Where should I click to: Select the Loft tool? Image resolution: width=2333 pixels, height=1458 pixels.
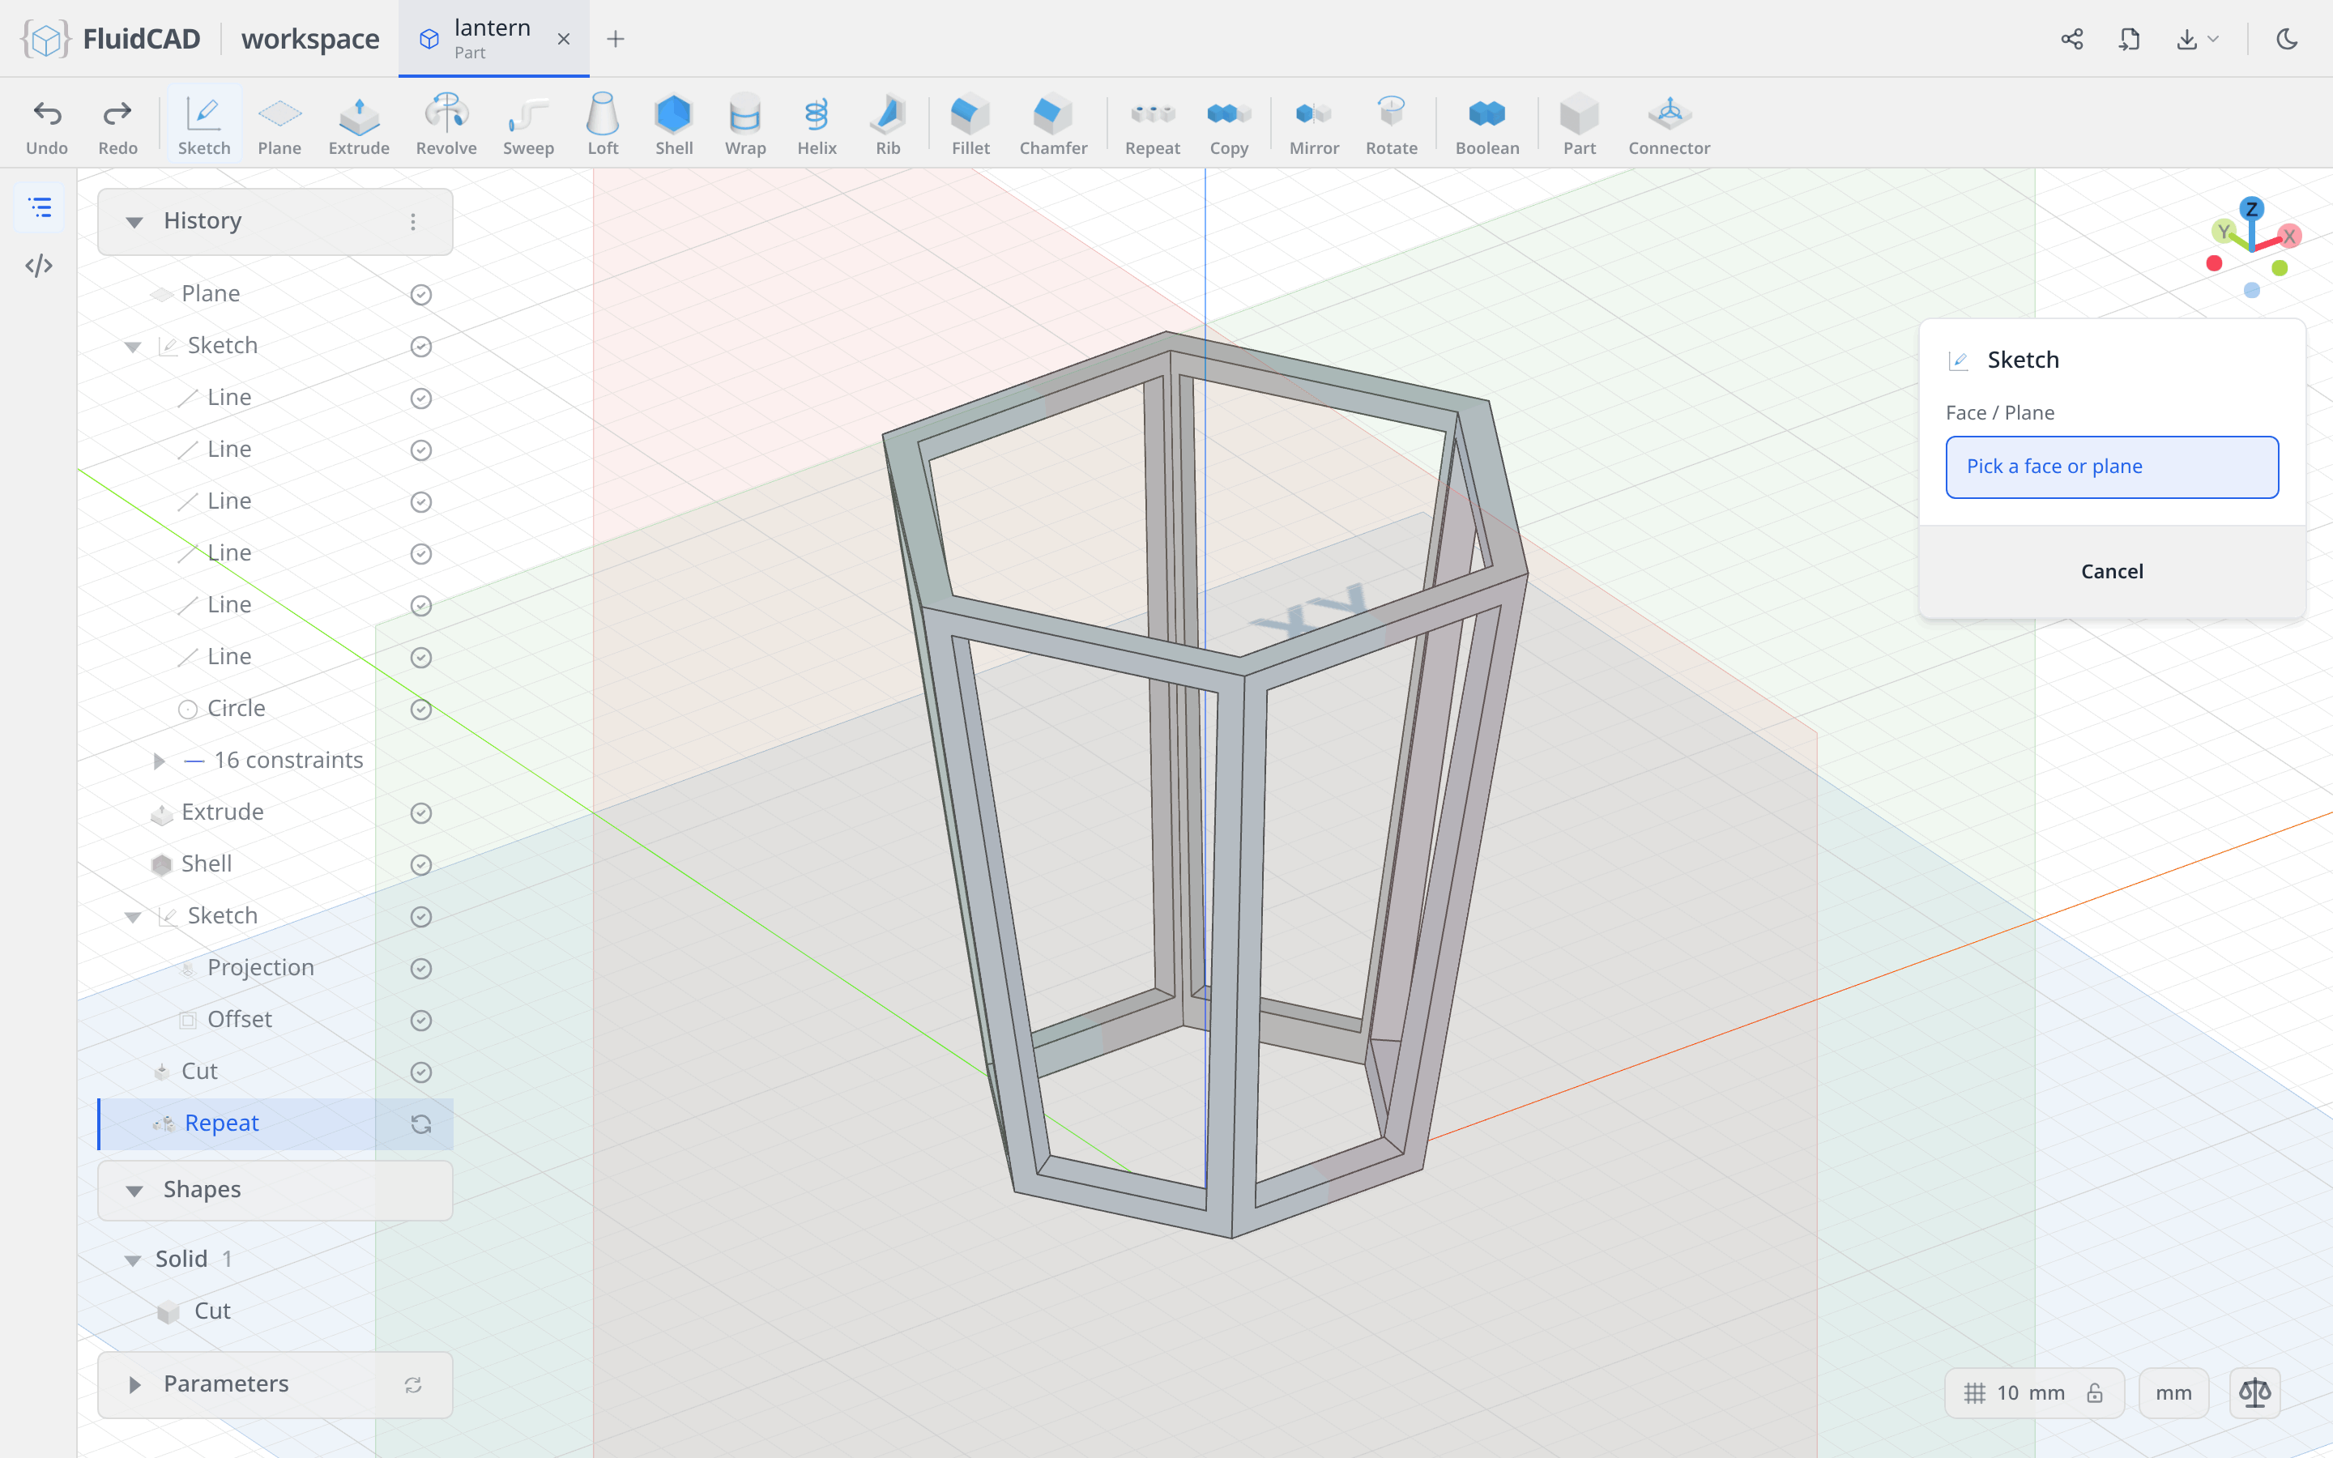click(x=603, y=126)
